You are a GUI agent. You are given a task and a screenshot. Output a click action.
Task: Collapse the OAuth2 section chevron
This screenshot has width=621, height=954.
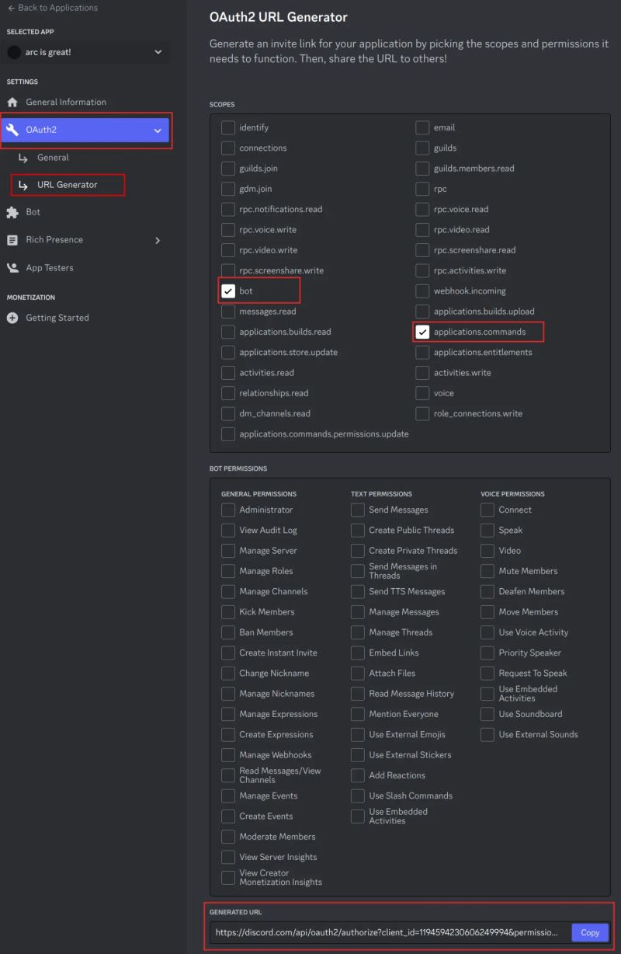tap(158, 131)
